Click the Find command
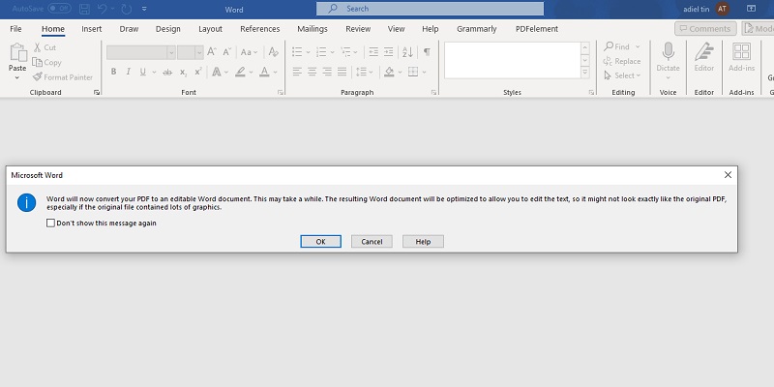Image resolution: width=774 pixels, height=387 pixels. tap(617, 46)
